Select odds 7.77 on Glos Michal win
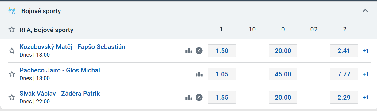This screenshot has width=377, height=111. coord(344,74)
